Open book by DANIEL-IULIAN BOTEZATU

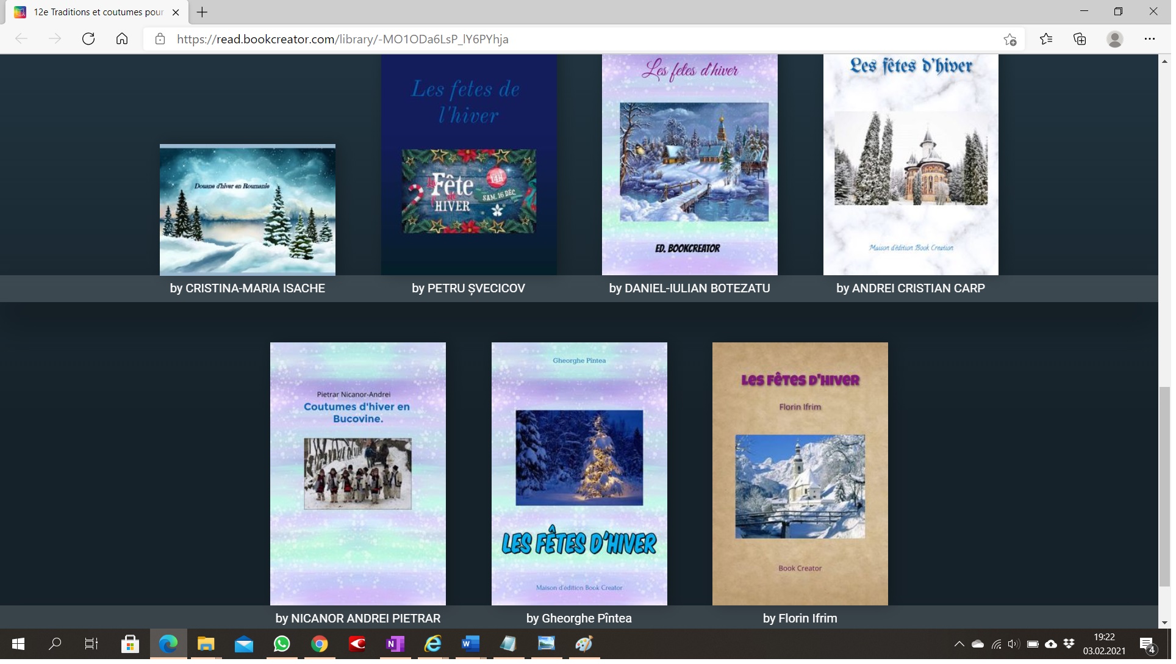pos(689,165)
